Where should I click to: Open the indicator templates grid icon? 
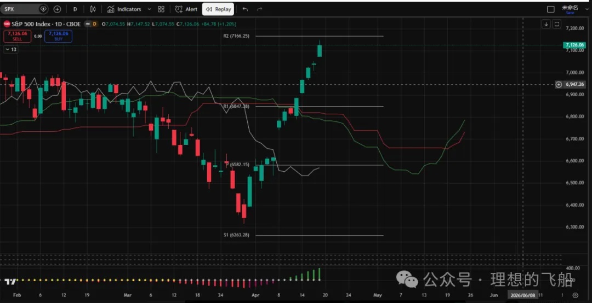pyautogui.click(x=161, y=9)
